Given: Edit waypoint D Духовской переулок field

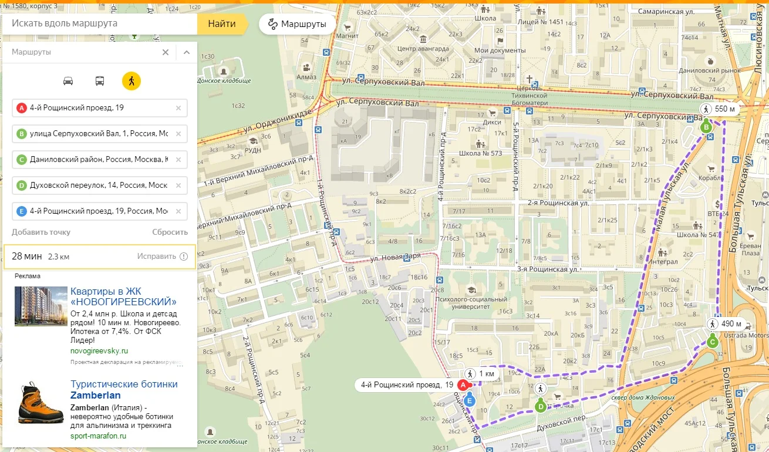Looking at the screenshot, I should [100, 185].
